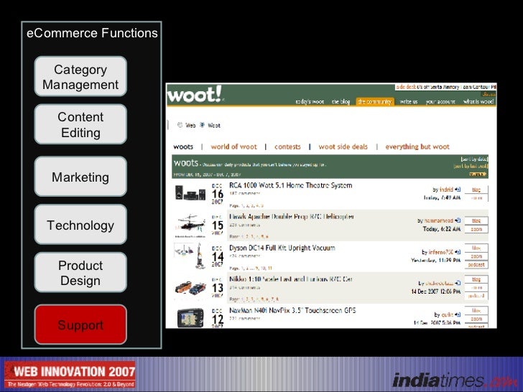
Task: Click the Dec 16 date block
Action: coord(217,194)
